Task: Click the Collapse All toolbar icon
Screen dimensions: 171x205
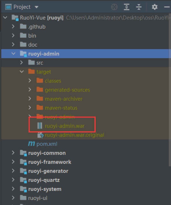Action: click(x=139, y=7)
